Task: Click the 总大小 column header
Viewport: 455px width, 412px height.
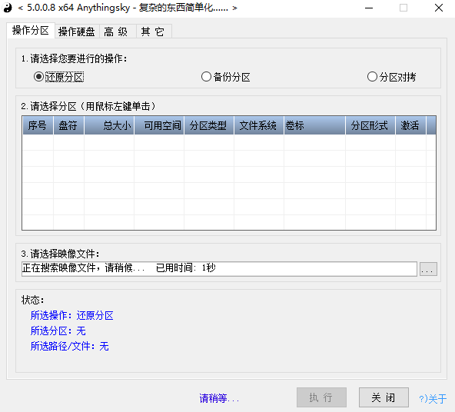Action: 109,125
